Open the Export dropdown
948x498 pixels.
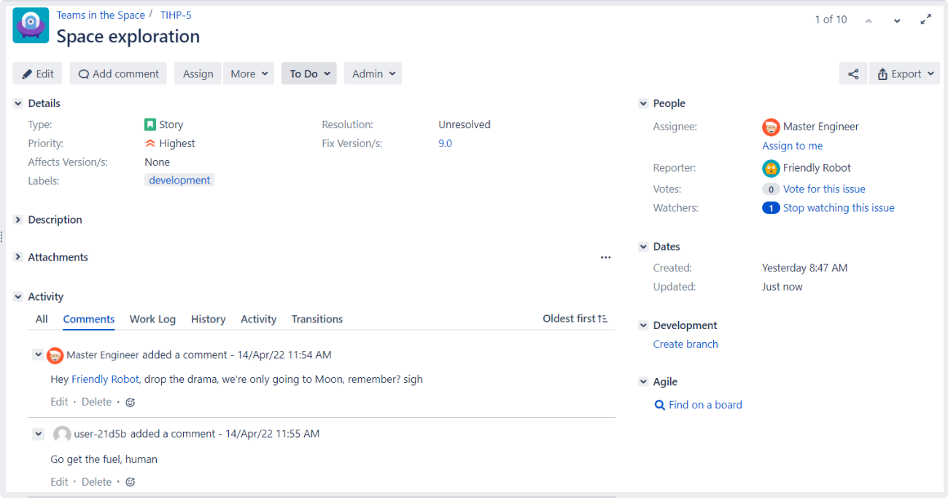point(904,74)
